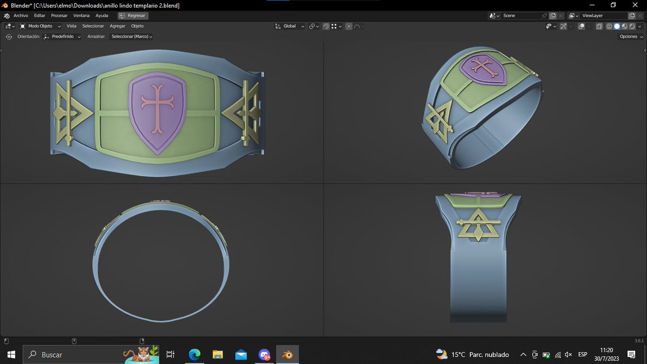This screenshot has height=364, width=647.
Task: Open the Windows Start menu
Action: tap(11, 354)
